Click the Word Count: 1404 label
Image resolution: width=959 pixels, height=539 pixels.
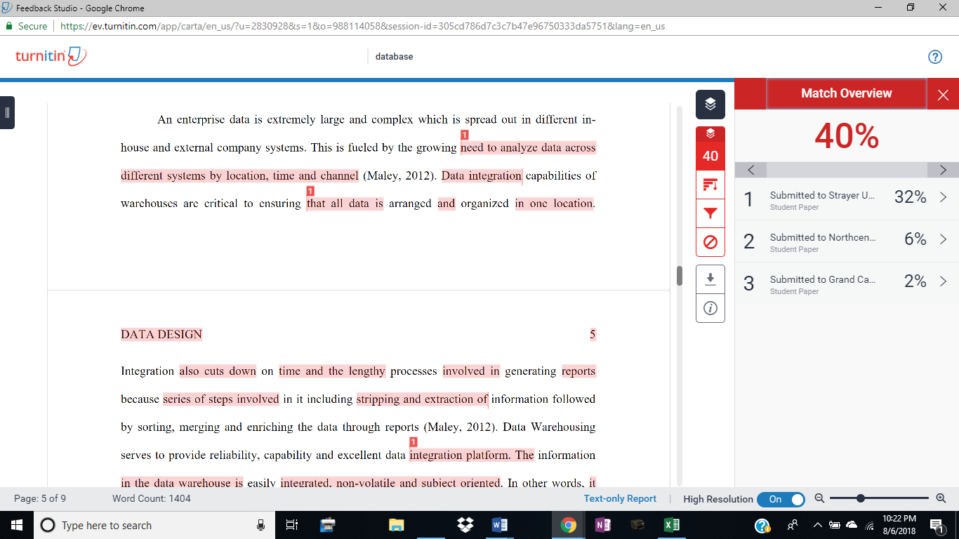[151, 498]
